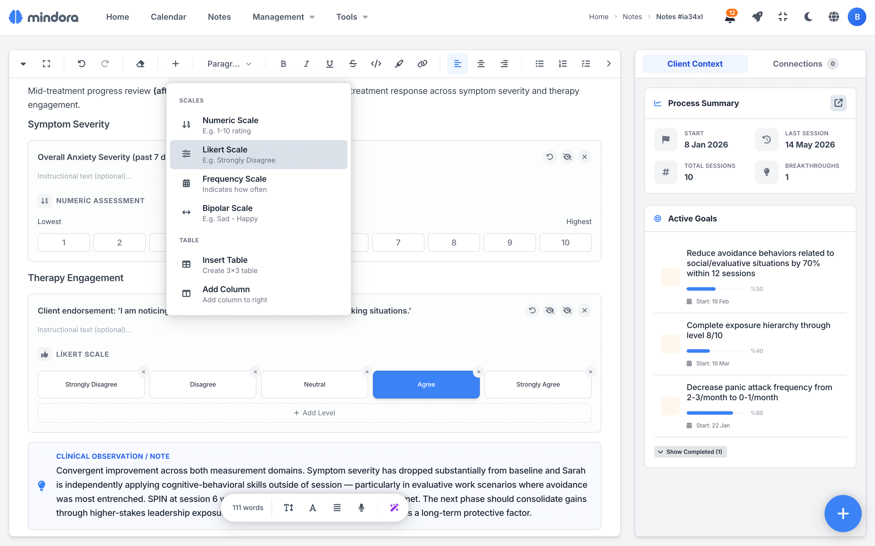Create a bullet list

[539, 64]
